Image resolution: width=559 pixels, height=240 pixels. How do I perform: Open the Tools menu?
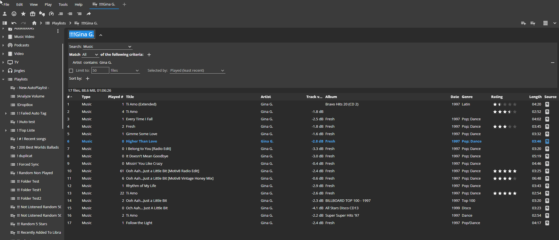[63, 4]
